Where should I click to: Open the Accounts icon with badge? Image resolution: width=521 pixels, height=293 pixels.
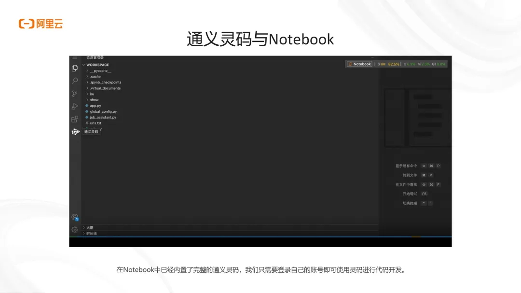click(75, 217)
